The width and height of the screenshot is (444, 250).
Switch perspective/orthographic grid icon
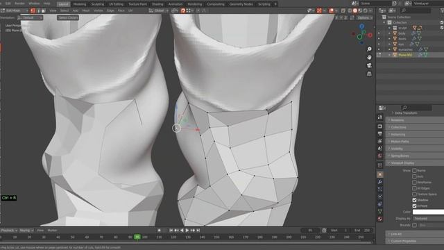coord(369,74)
